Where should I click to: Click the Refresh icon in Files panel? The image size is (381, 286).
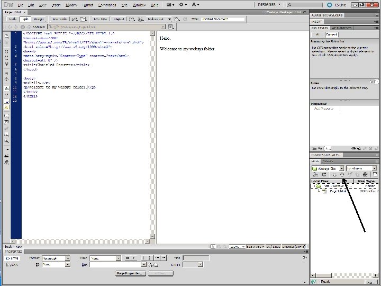tap(324, 174)
